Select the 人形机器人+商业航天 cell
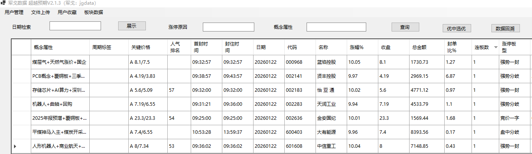 click(x=60, y=146)
